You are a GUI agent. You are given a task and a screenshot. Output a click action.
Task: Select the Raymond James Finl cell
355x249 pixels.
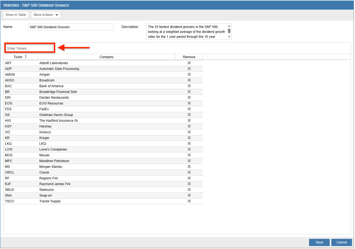coord(107,184)
